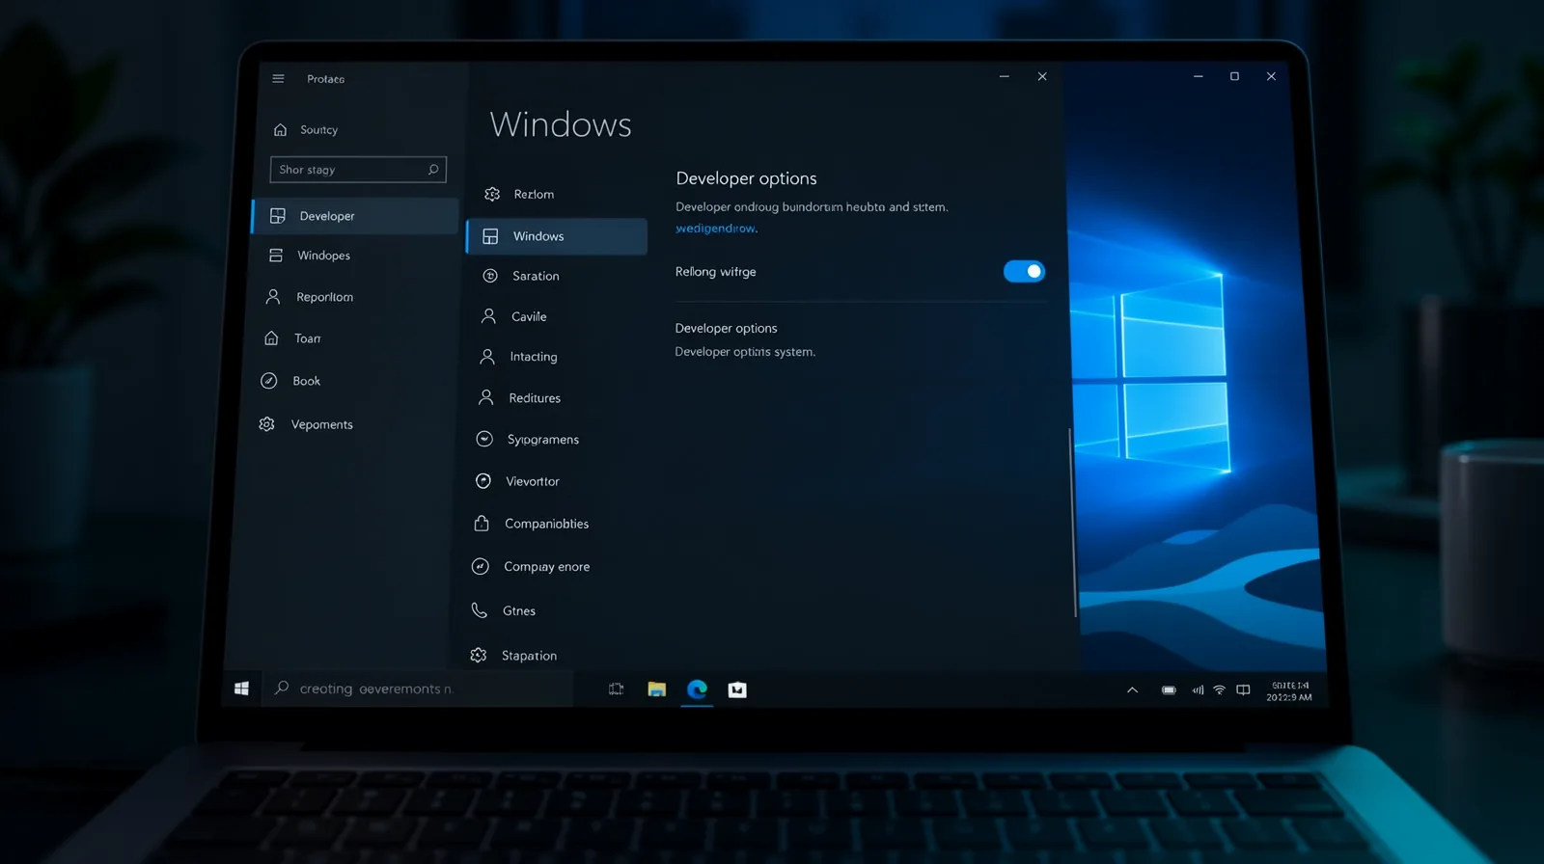
Task: Open Microsoft Edge from the taskbar
Action: click(x=697, y=689)
